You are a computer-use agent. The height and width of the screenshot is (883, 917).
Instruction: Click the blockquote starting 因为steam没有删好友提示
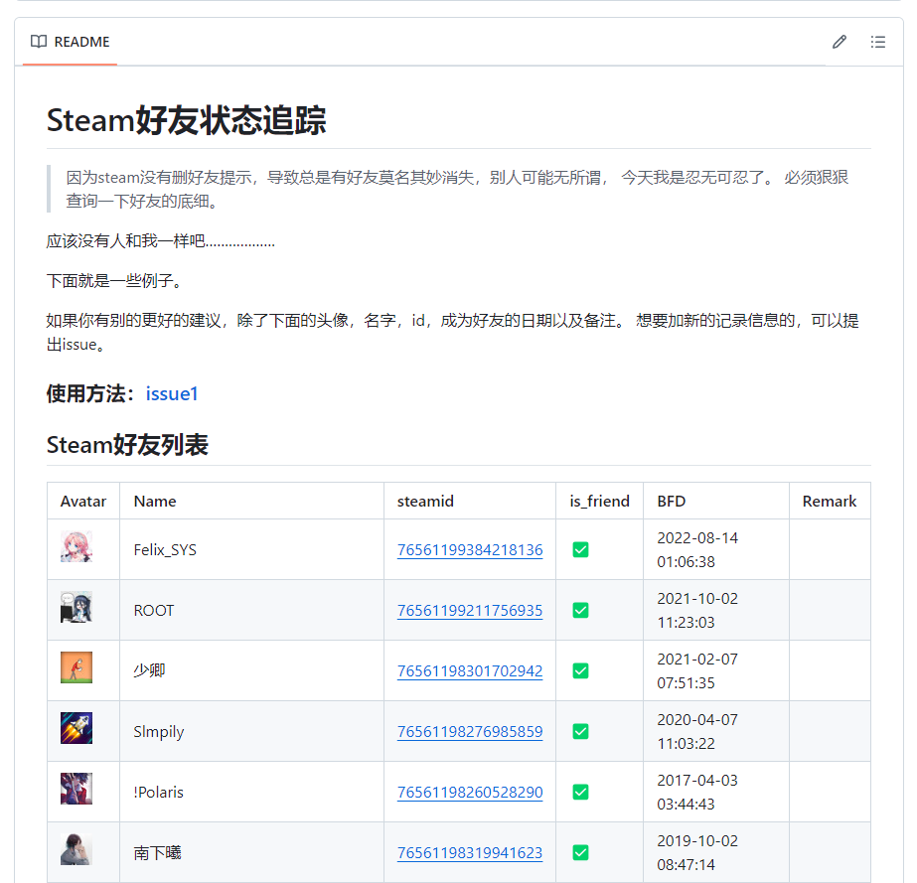pos(457,189)
